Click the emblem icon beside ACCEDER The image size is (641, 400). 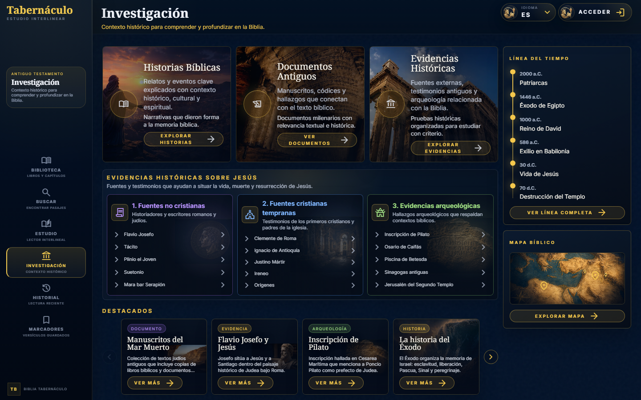point(567,12)
